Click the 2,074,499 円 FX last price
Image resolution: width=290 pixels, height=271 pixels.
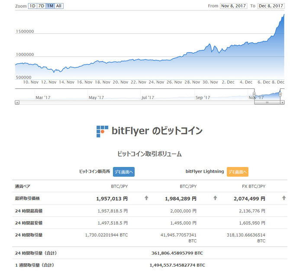pos(249,199)
